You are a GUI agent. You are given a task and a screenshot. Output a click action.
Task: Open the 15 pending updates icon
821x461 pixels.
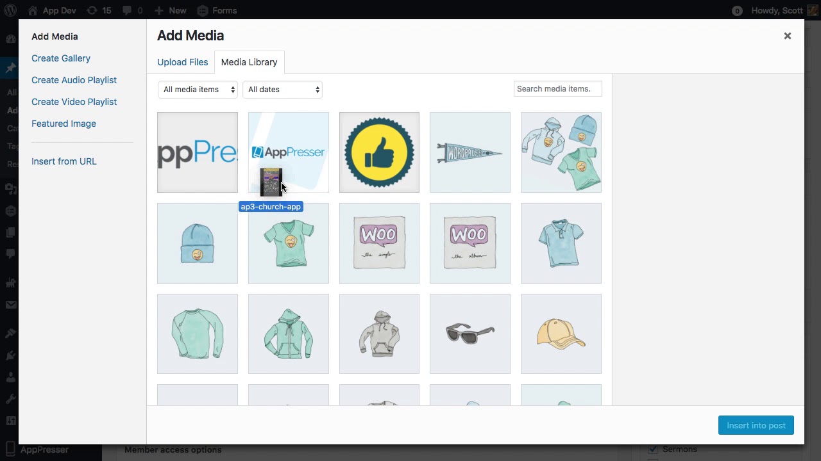pyautogui.click(x=99, y=10)
